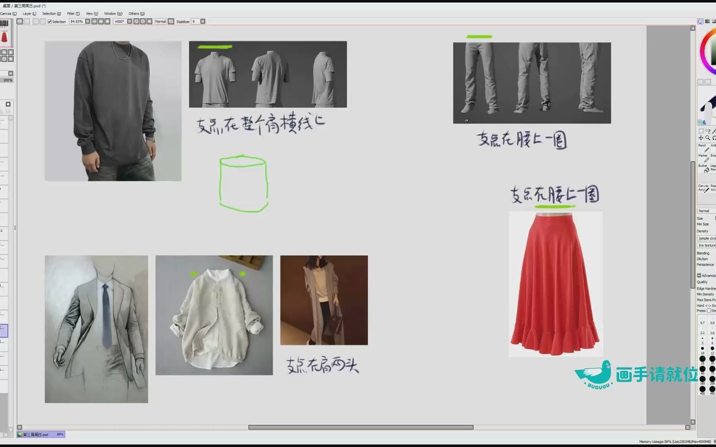The height and width of the screenshot is (447, 716).
Task: Select the lasso selection tool
Action: click(x=708, y=131)
